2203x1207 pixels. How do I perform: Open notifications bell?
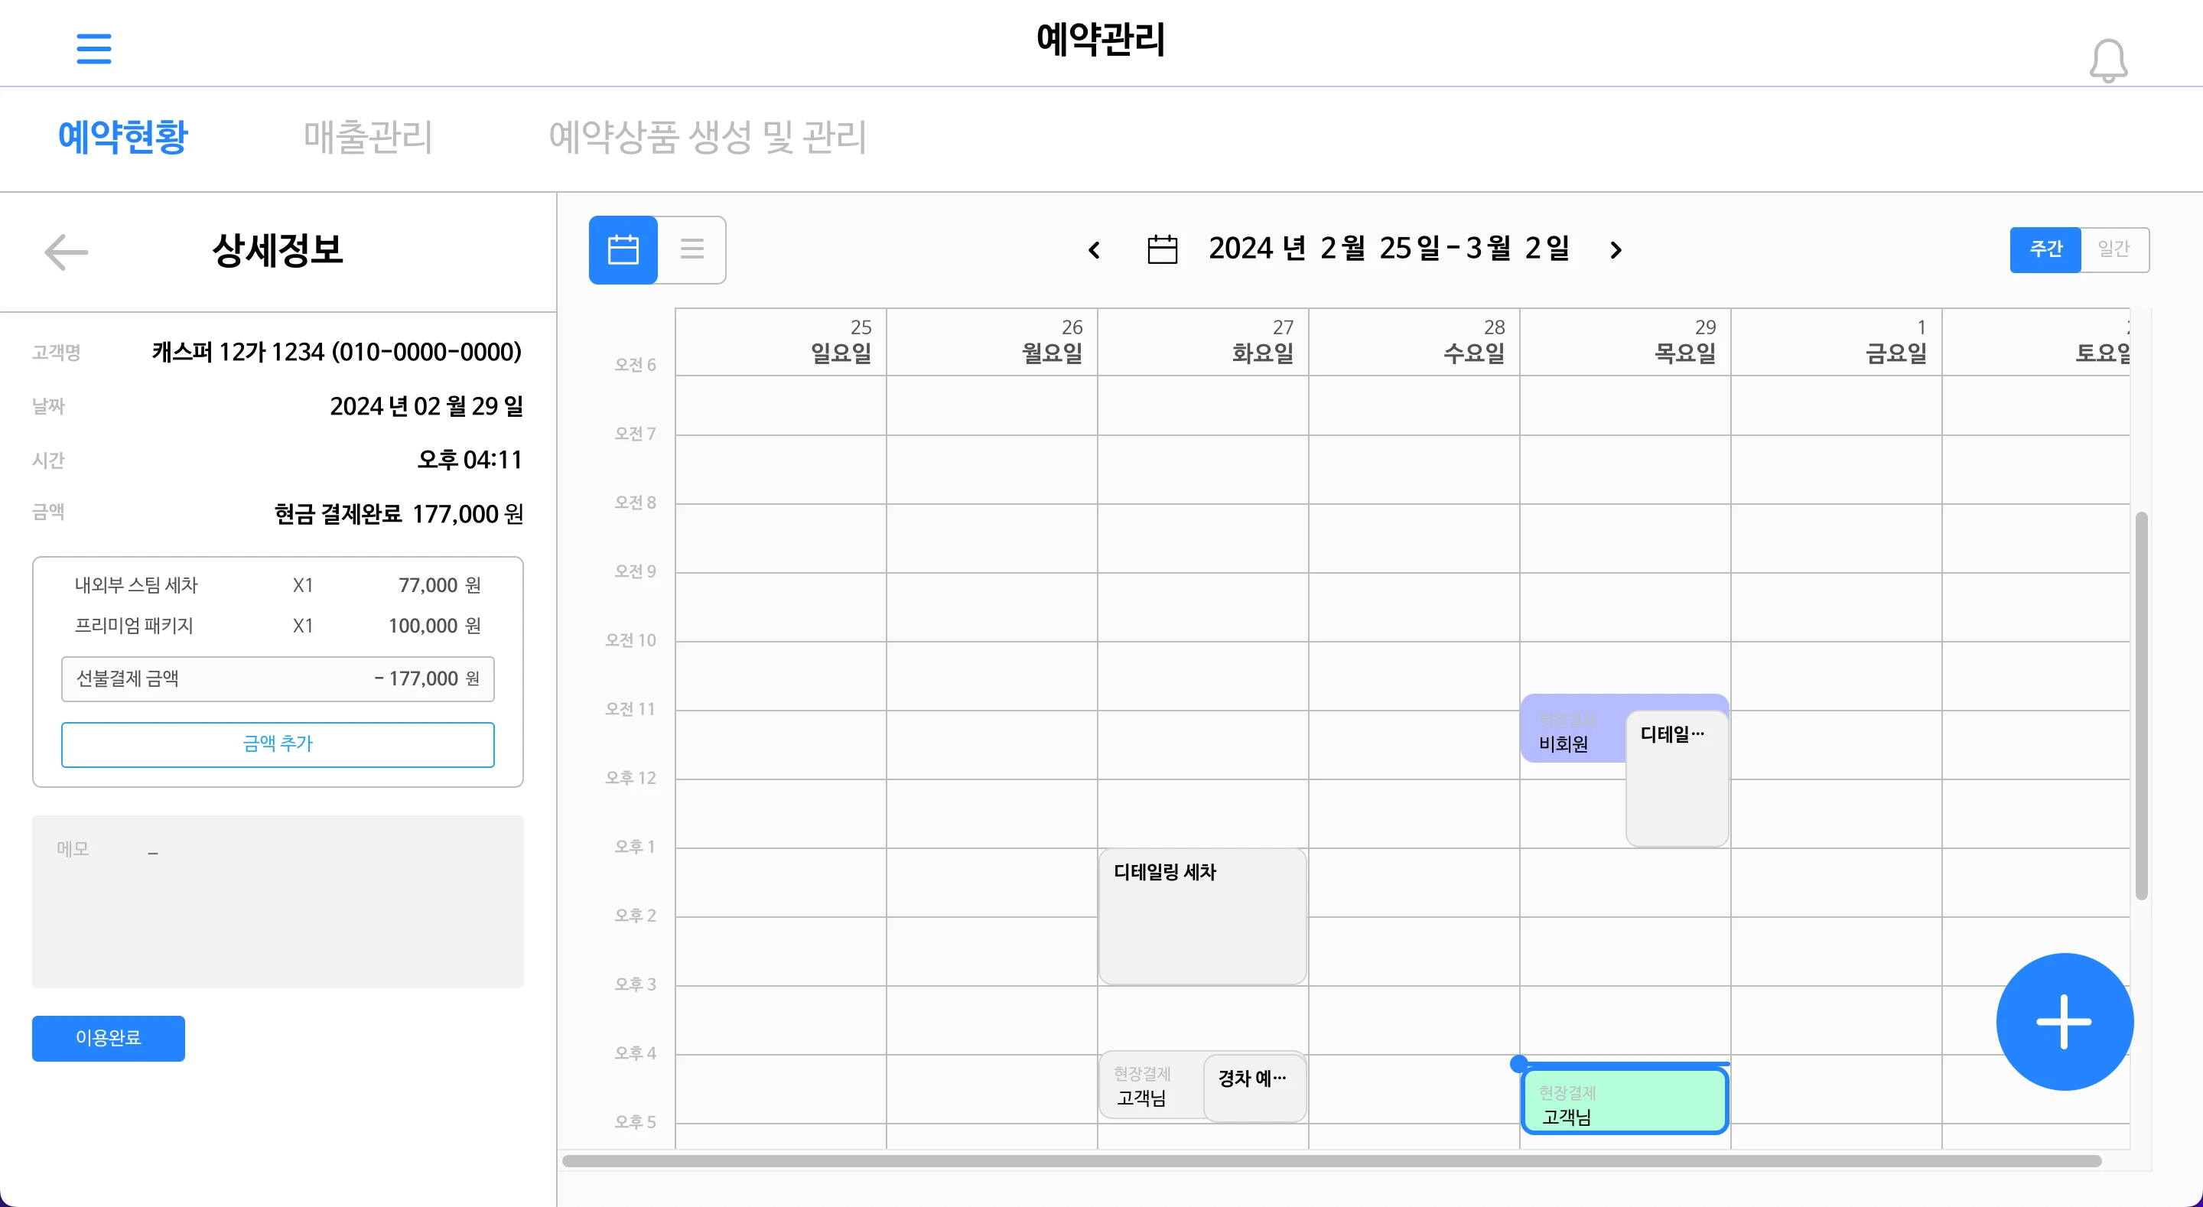click(2108, 60)
